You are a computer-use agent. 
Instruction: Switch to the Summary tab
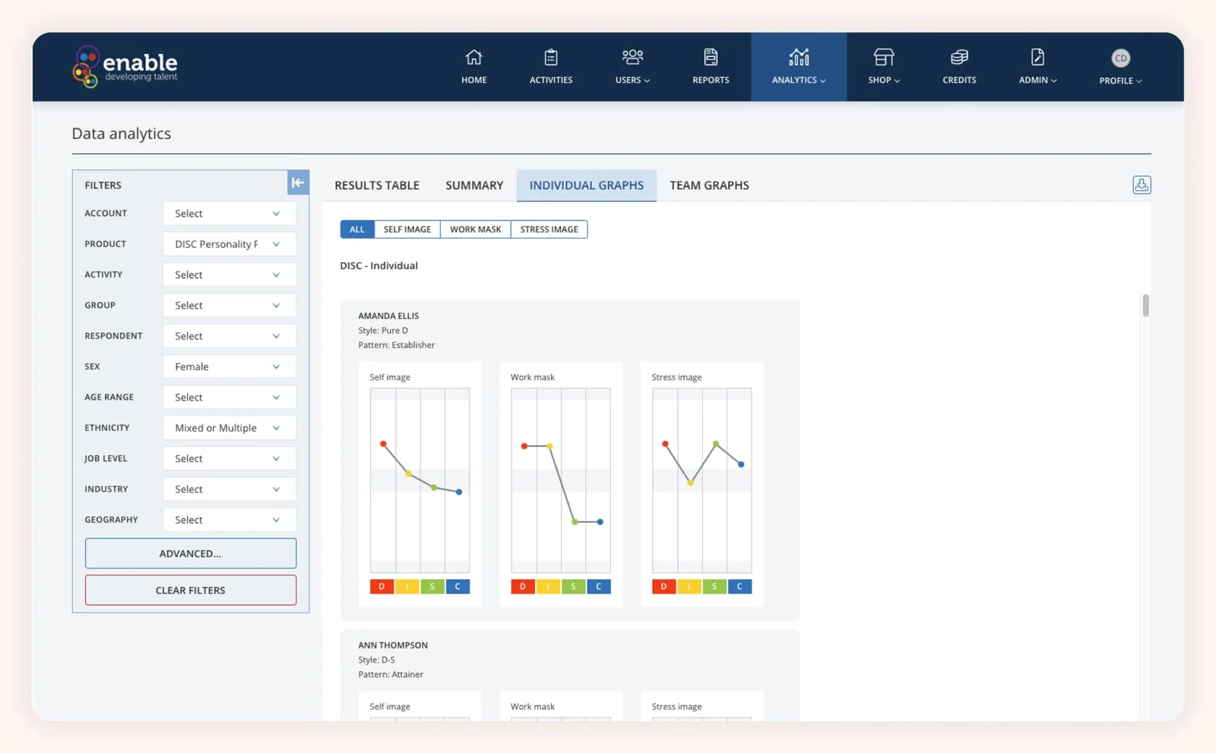[474, 185]
